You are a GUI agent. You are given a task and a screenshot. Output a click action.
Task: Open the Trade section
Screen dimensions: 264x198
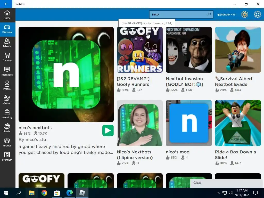7,128
